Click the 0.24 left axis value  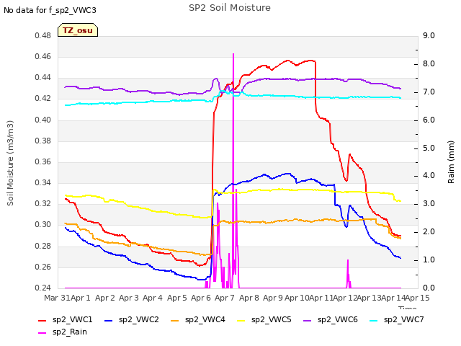coord(43,288)
